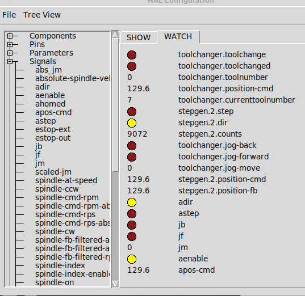
Task: Select the spindle-at-speed signal
Action: point(66,180)
